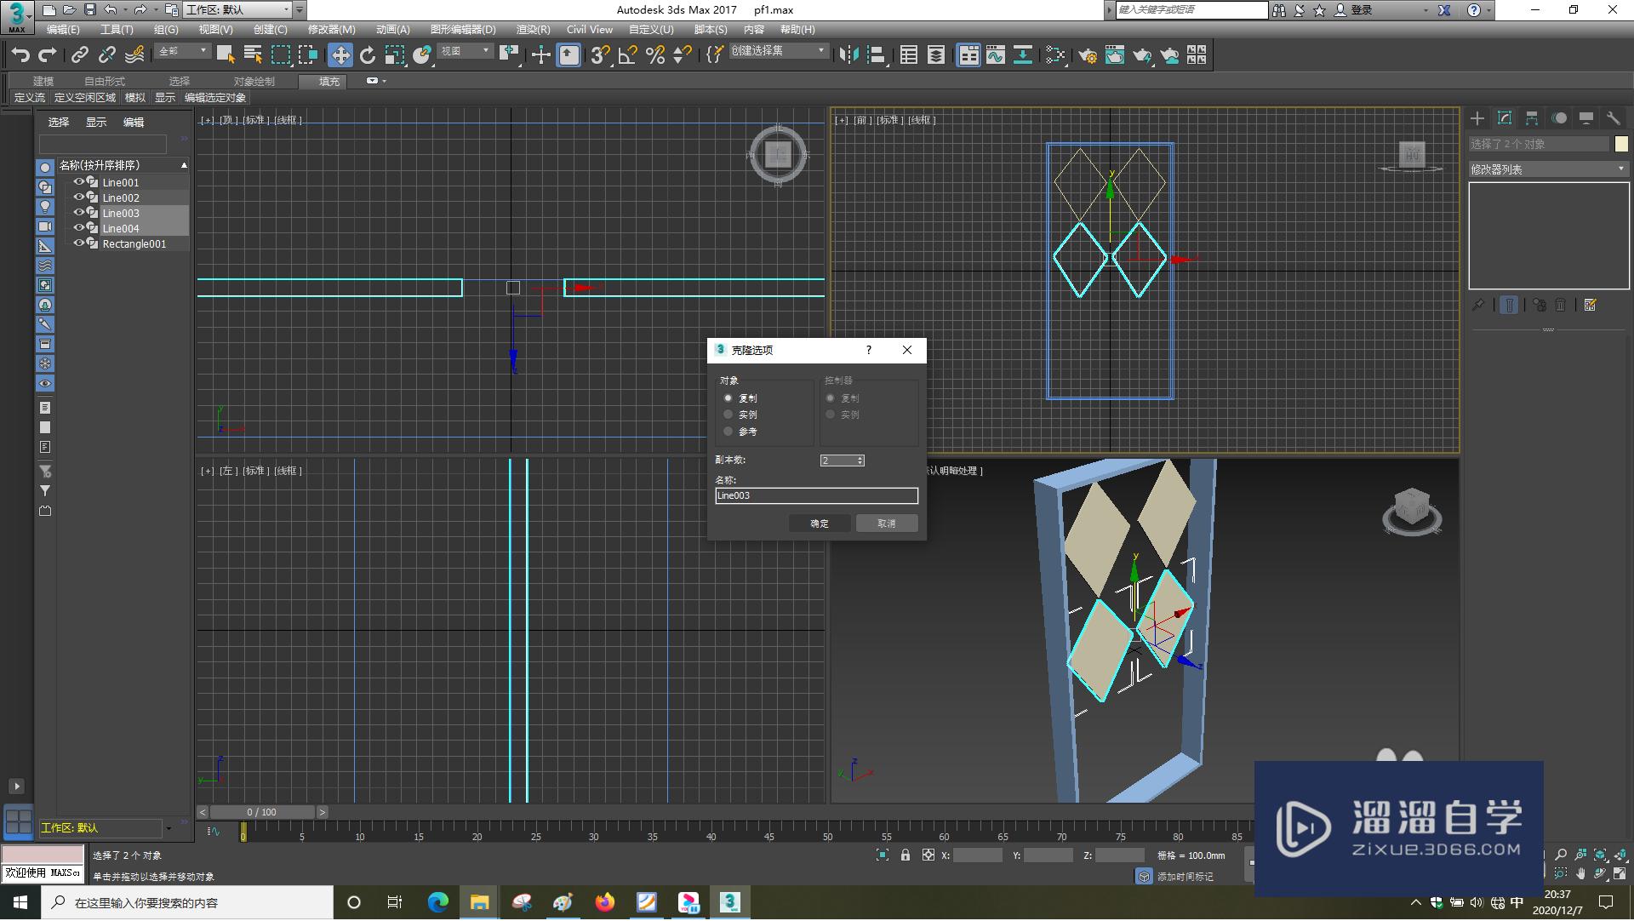
Task: Toggle the Percent Snap icon
Action: click(x=655, y=55)
